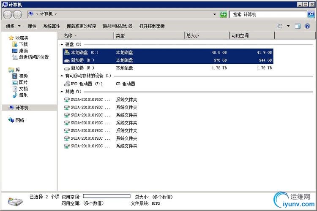This screenshot has height=211, width=317.
Task: Click the green refresh icon
Action: click(x=224, y=14)
